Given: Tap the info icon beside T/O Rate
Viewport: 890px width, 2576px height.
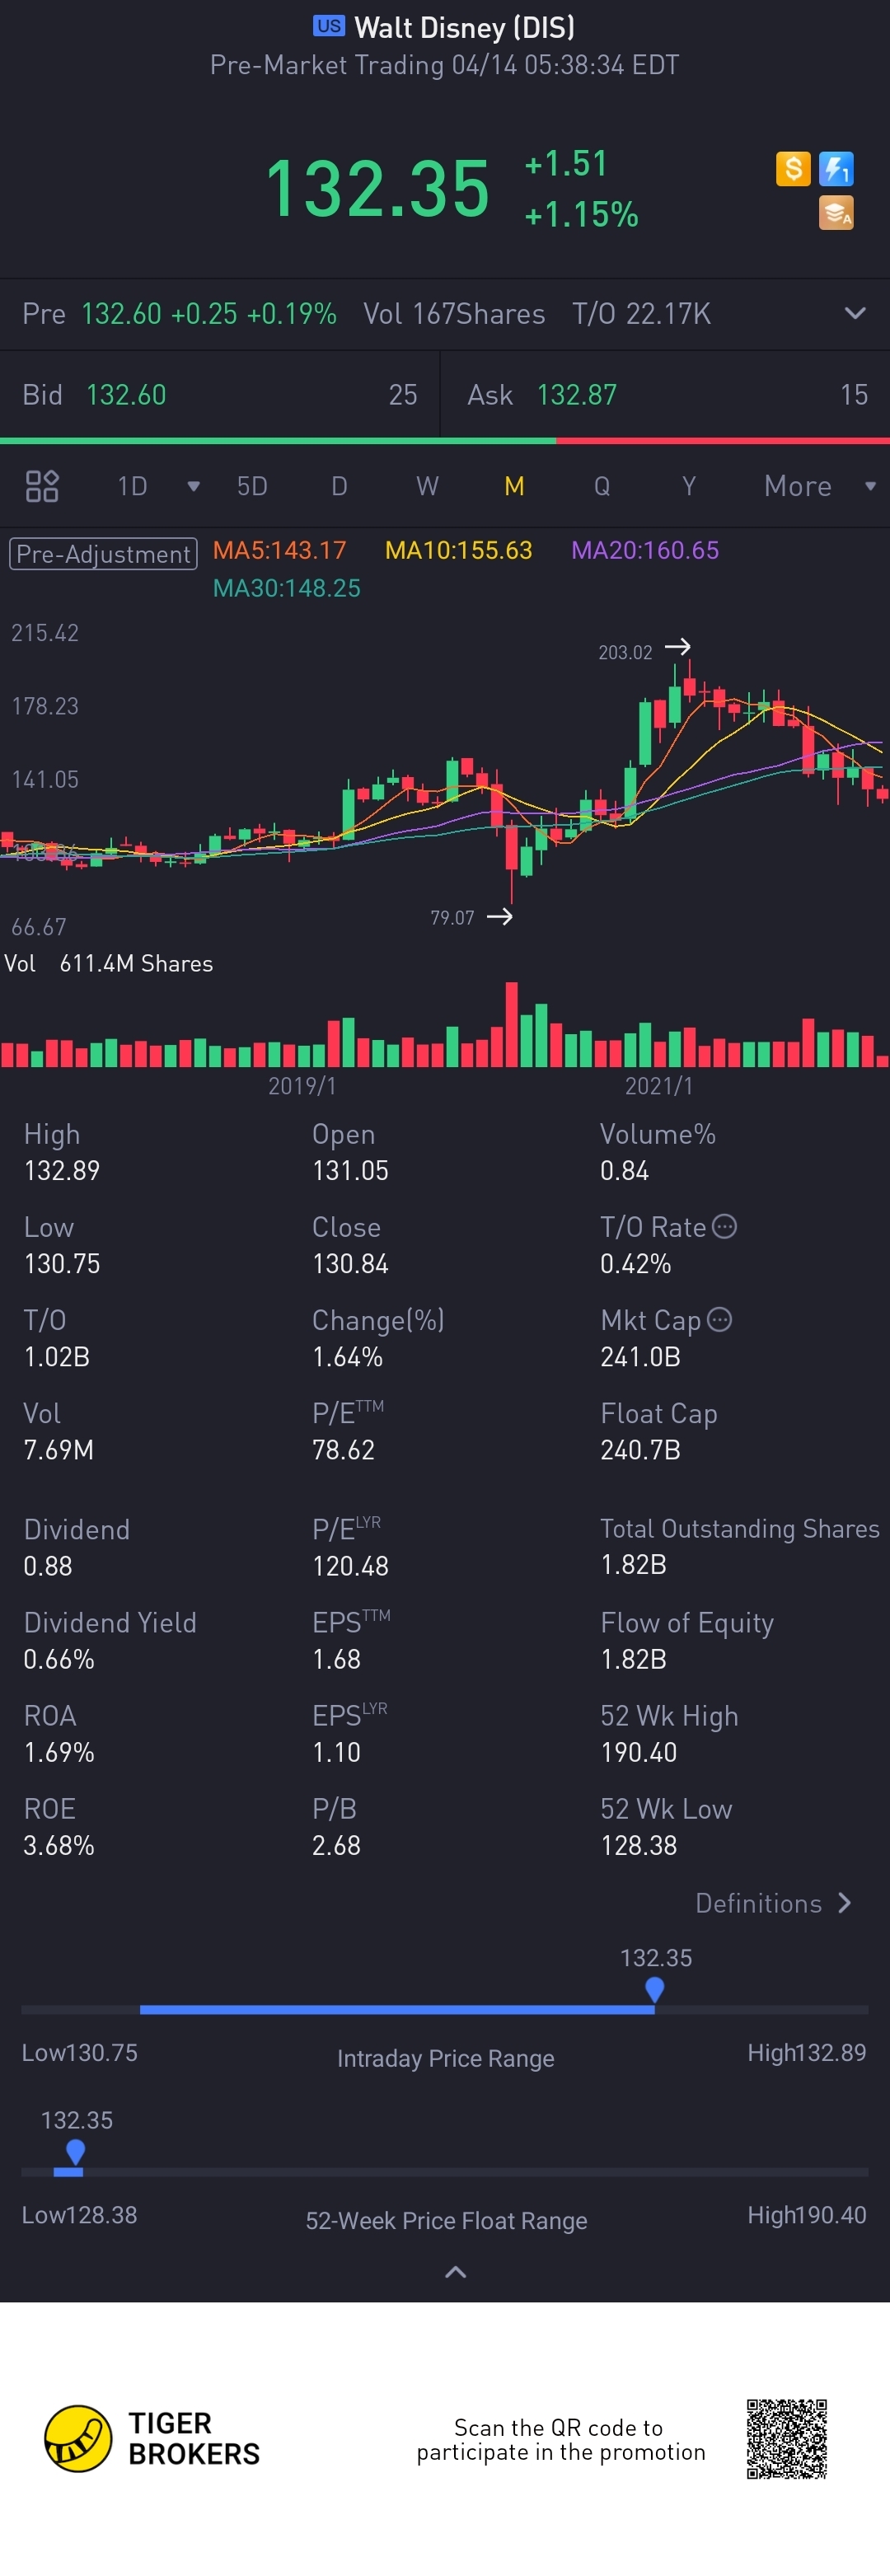Looking at the screenshot, I should click(725, 1226).
